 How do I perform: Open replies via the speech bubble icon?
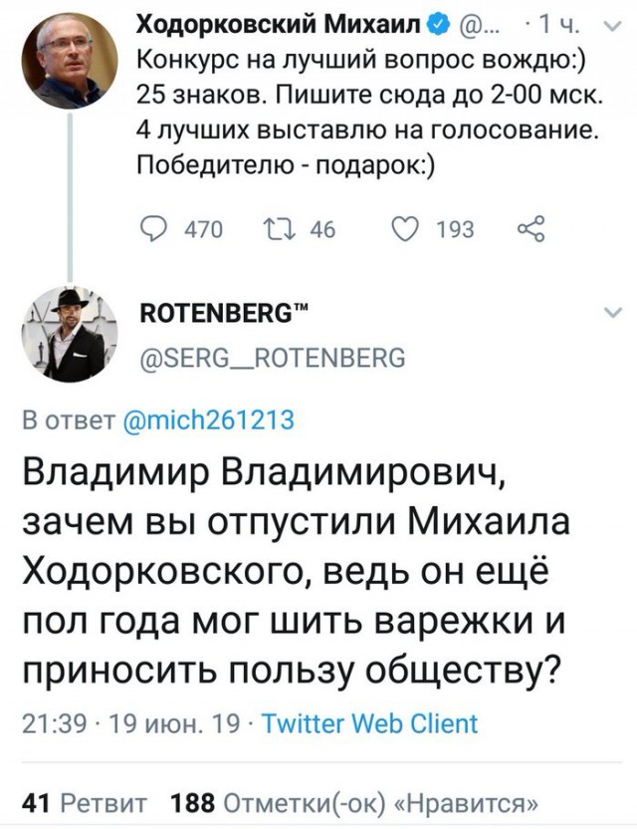[x=151, y=227]
